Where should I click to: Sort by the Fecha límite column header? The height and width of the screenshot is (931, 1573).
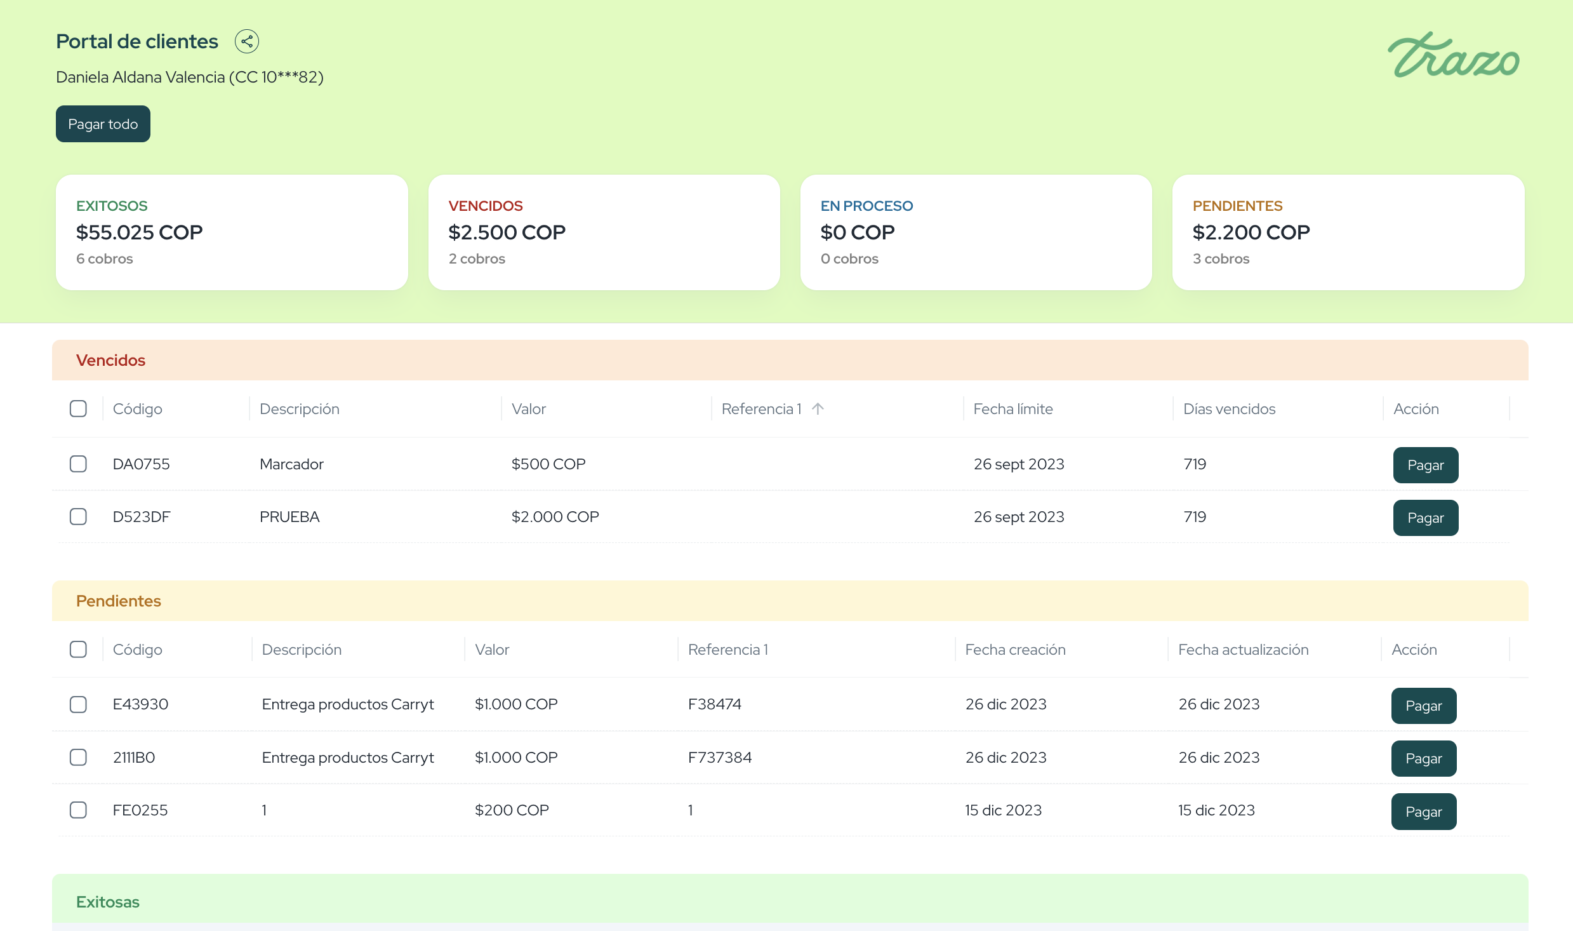(1013, 409)
